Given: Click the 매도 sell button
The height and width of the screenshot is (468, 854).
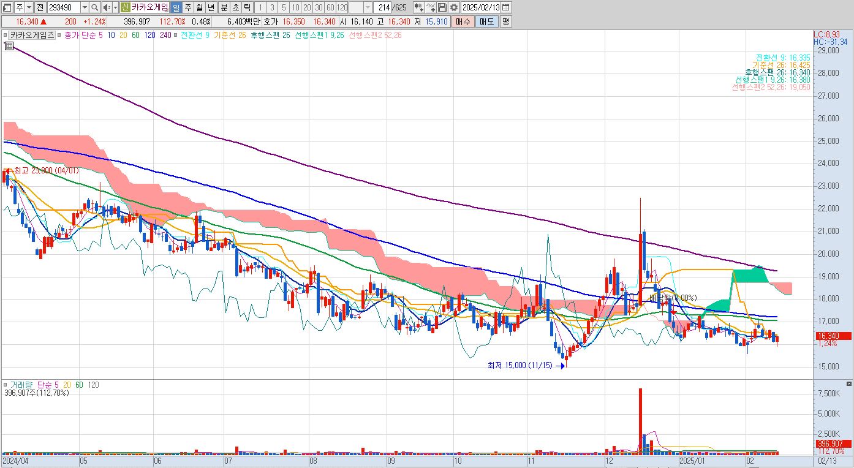Looking at the screenshot, I should (x=486, y=21).
